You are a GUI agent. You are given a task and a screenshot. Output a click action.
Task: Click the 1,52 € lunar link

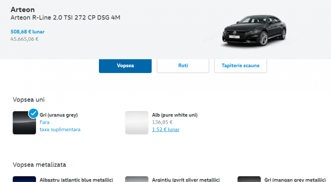(x=165, y=130)
